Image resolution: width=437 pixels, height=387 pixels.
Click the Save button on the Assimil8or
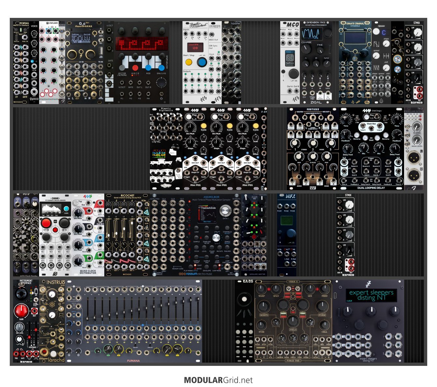coord(207,228)
